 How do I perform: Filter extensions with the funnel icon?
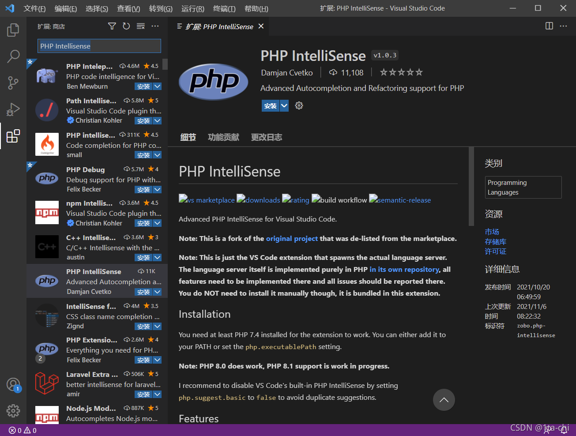112,26
